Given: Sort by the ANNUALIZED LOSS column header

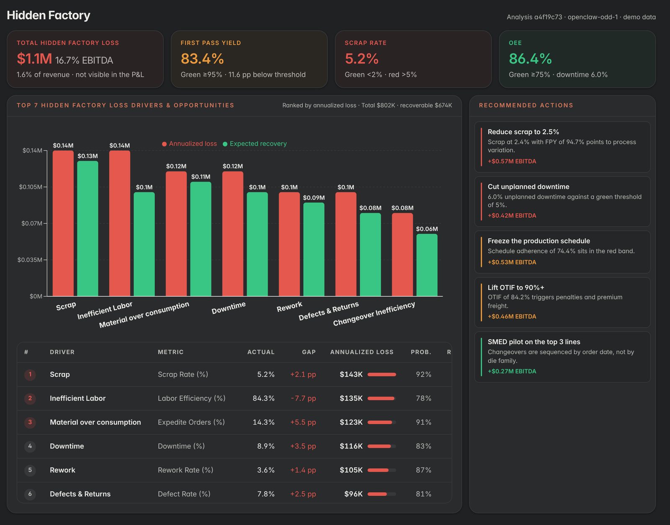Looking at the screenshot, I should point(362,352).
